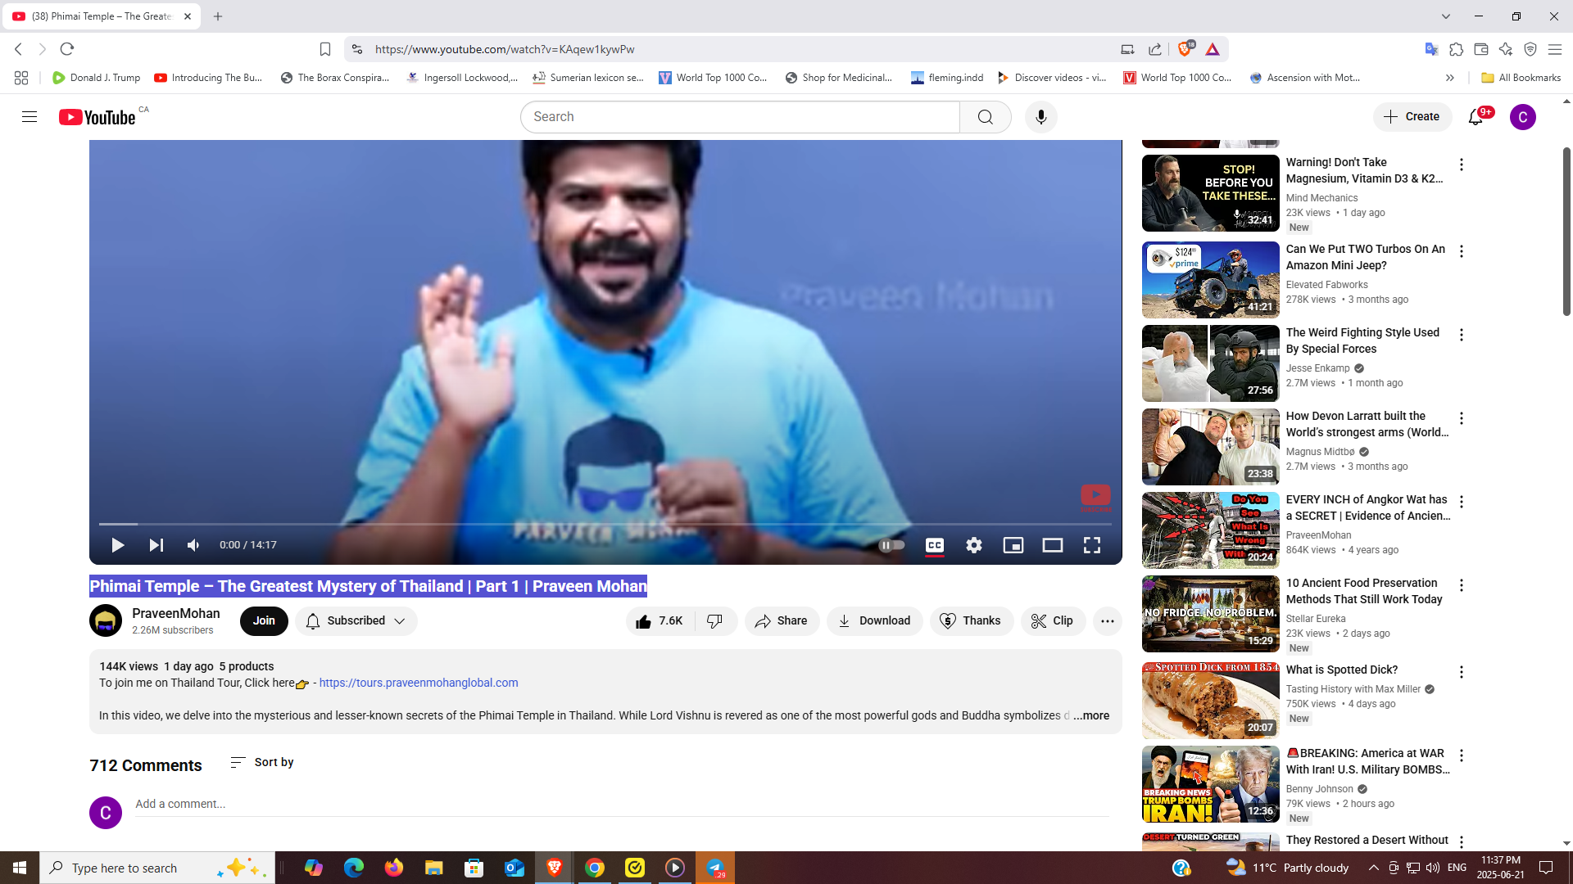
Task: Open Telegram from the taskbar
Action: [x=715, y=868]
